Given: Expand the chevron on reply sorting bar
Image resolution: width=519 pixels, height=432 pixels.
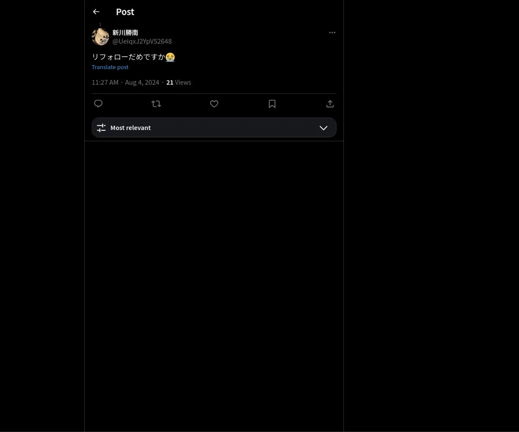Looking at the screenshot, I should coord(324,128).
